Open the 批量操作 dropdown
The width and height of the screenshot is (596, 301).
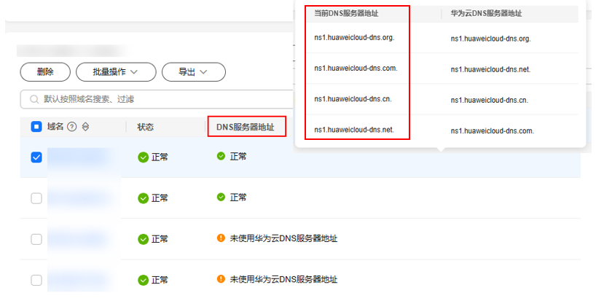pos(116,72)
